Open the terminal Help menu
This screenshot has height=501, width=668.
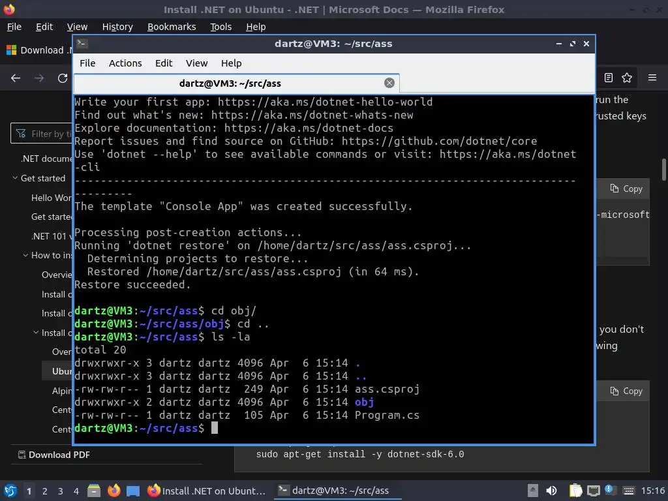click(x=232, y=63)
